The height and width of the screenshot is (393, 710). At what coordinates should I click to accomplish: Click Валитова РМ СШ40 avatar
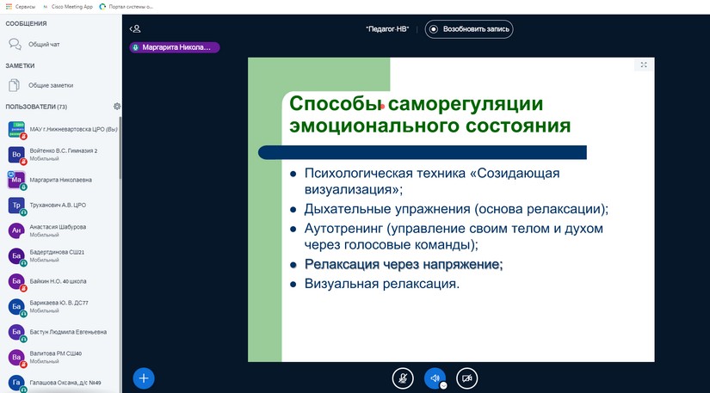16,357
